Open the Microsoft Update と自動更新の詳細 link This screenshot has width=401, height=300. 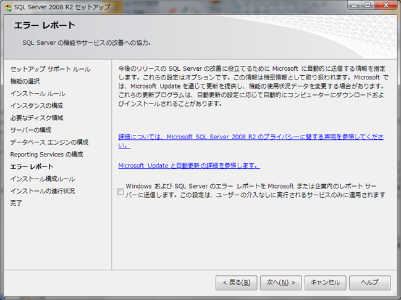coord(189,166)
